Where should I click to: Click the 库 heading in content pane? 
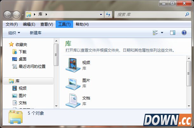pos(68,44)
